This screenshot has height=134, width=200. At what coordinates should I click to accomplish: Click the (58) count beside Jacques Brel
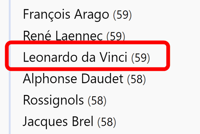107,122
